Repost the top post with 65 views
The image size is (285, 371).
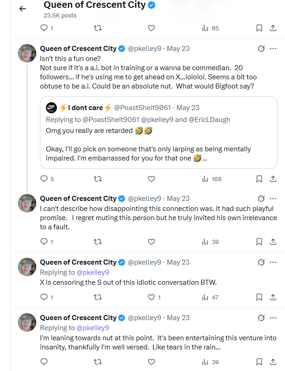coord(98,28)
